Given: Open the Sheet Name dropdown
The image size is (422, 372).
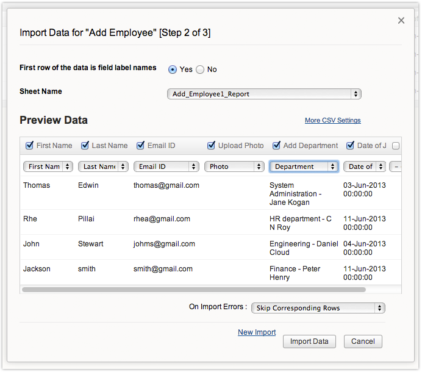Looking at the screenshot, I should 264,94.
